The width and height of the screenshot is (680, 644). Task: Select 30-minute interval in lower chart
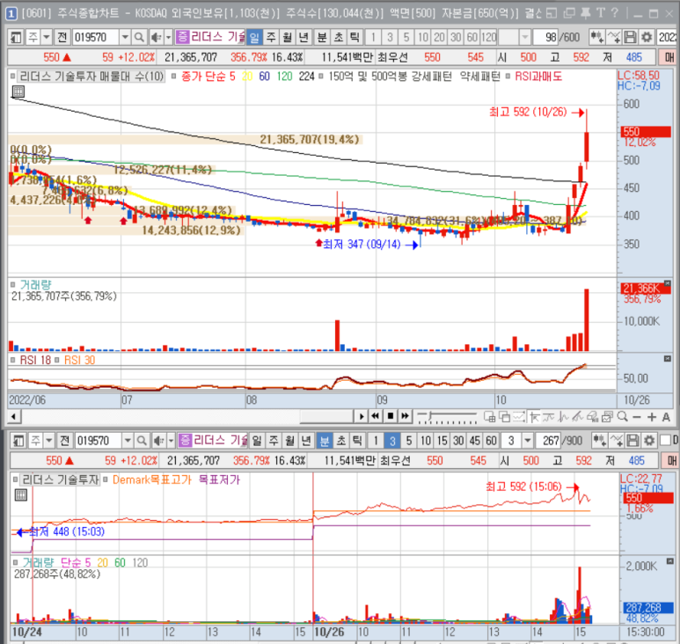coord(458,441)
